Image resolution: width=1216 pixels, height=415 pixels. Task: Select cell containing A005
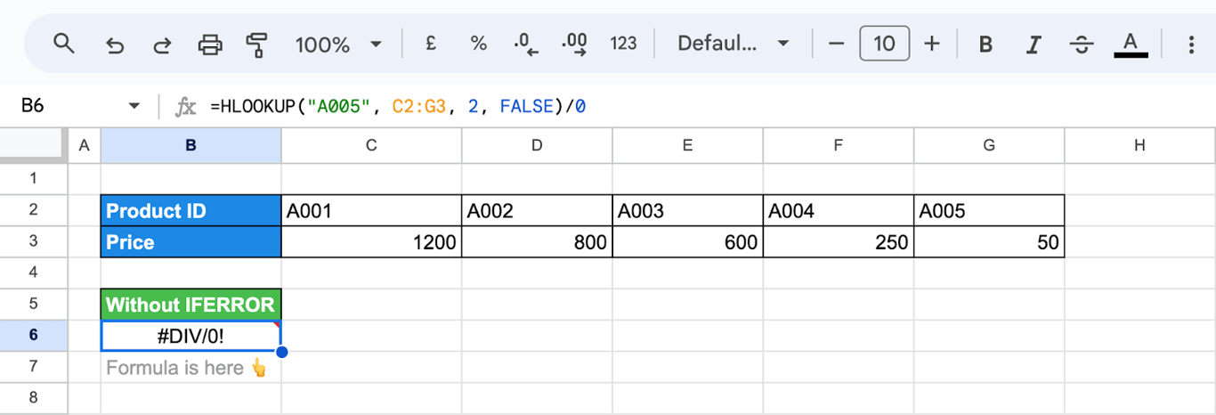click(x=989, y=210)
